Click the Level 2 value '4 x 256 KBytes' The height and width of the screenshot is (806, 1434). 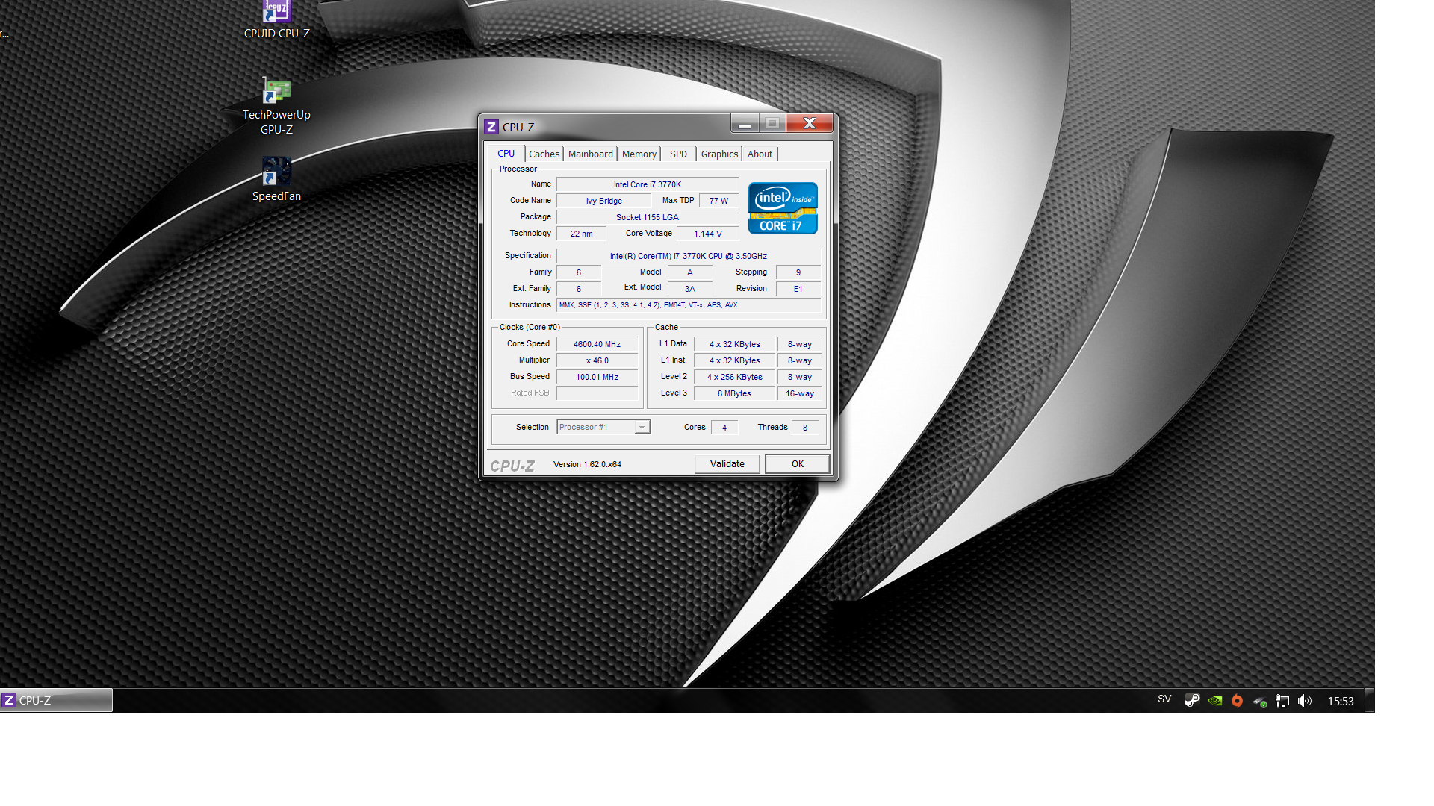pyautogui.click(x=735, y=377)
